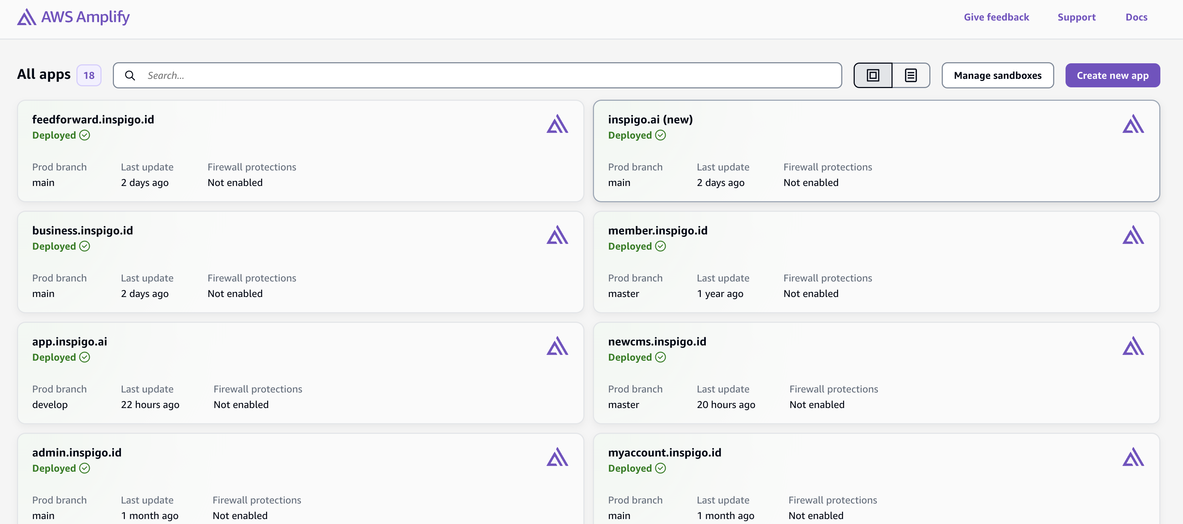
Task: Click Create new app button
Action: [1112, 75]
